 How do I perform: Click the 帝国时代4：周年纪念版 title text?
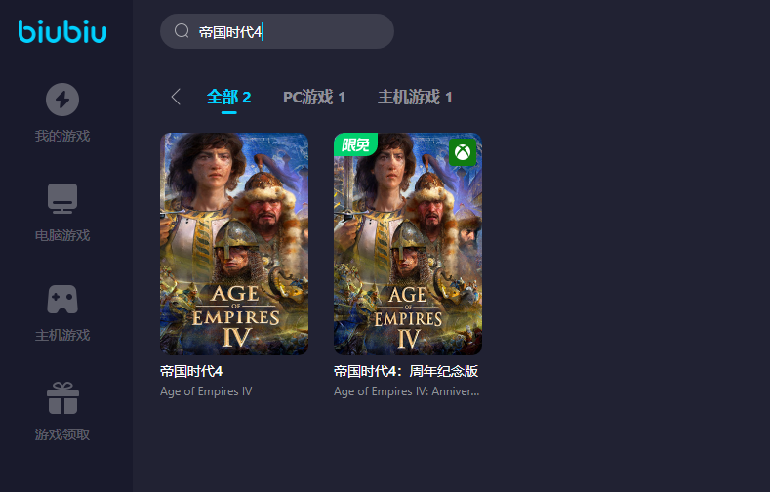tap(406, 371)
